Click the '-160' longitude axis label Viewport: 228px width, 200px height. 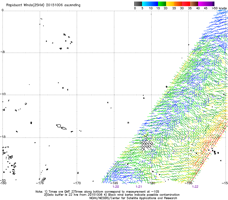[x=151, y=183]
